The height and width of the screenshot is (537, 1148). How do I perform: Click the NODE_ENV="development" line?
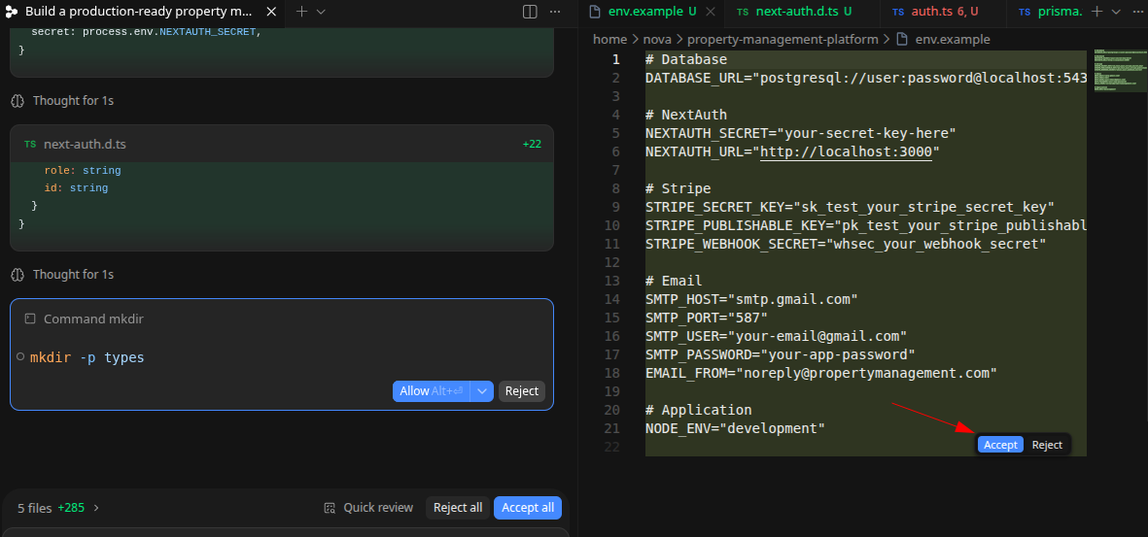(x=735, y=428)
